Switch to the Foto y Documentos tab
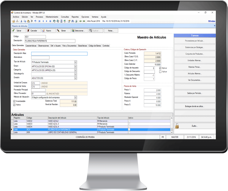Image resolution: width=228 pixels, height=191 pixels. coord(70,46)
